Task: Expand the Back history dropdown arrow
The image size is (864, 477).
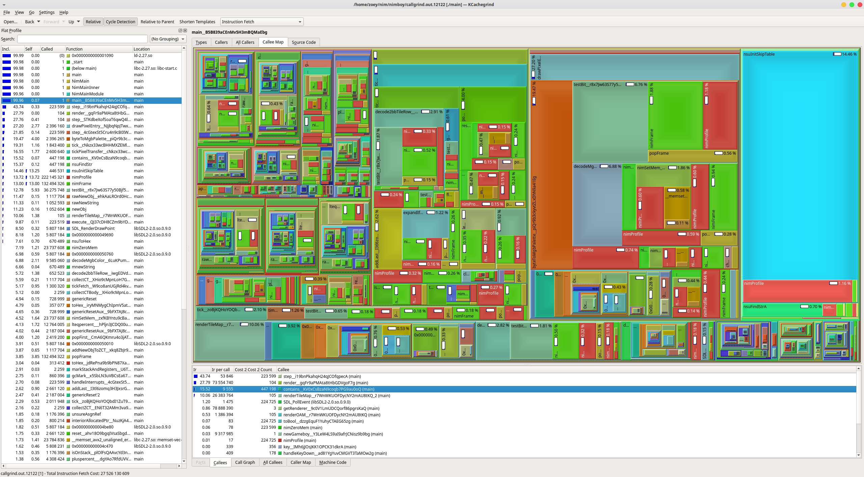Action: 38,22
